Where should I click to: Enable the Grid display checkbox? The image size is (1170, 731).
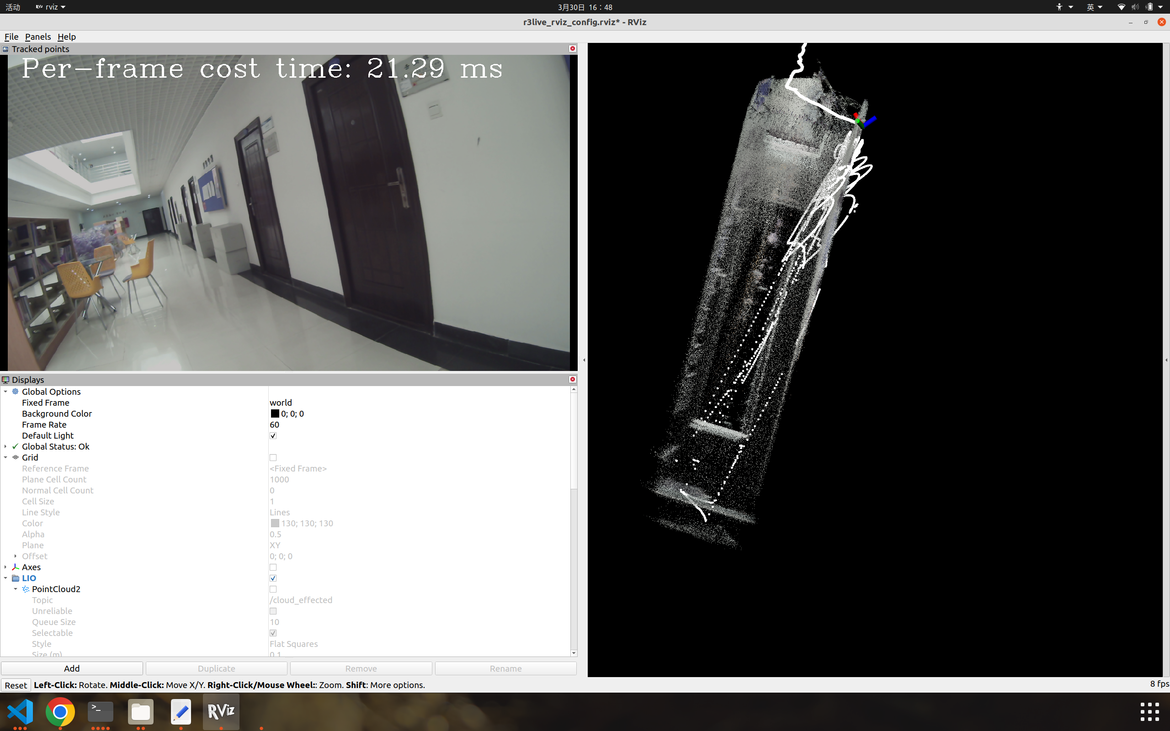coord(274,457)
